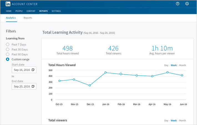Click the Jan-16 data point on chart
The image size is (197, 125).
(x=105, y=72)
